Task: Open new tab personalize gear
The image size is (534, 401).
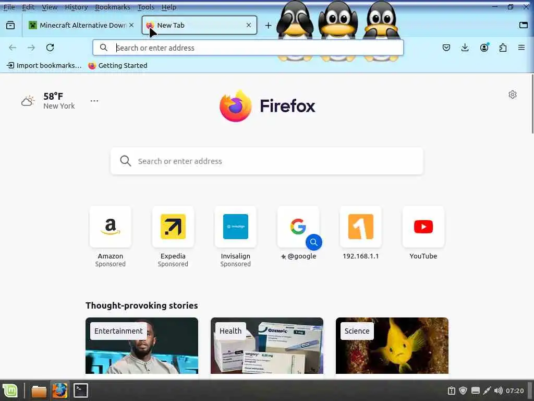Action: 513,95
